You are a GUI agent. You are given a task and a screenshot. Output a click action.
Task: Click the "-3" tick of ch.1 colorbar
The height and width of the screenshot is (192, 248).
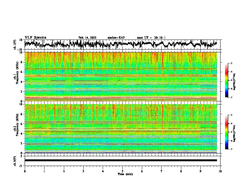click(x=231, y=63)
